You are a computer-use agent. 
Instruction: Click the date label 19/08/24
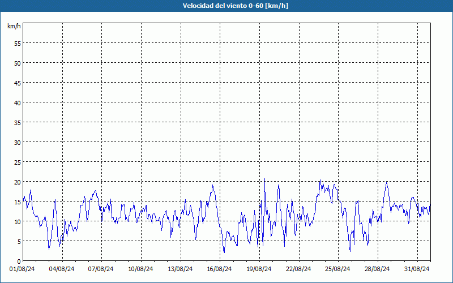click(259, 269)
